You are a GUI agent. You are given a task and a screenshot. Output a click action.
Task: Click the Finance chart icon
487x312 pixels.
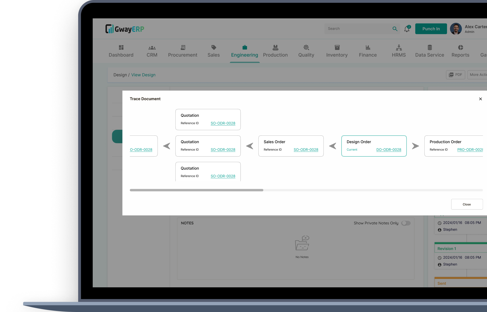(x=368, y=47)
